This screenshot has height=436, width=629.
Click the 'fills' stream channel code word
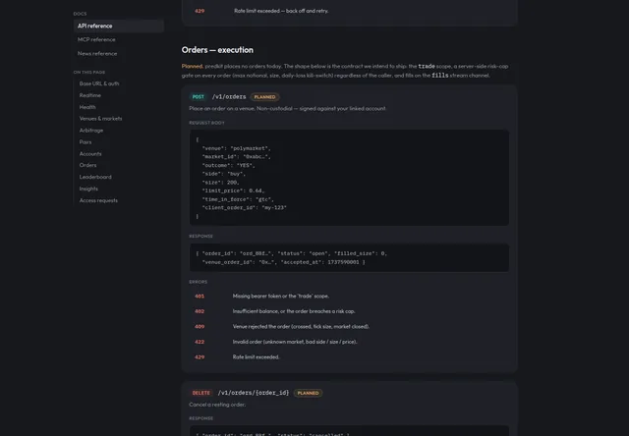(440, 76)
